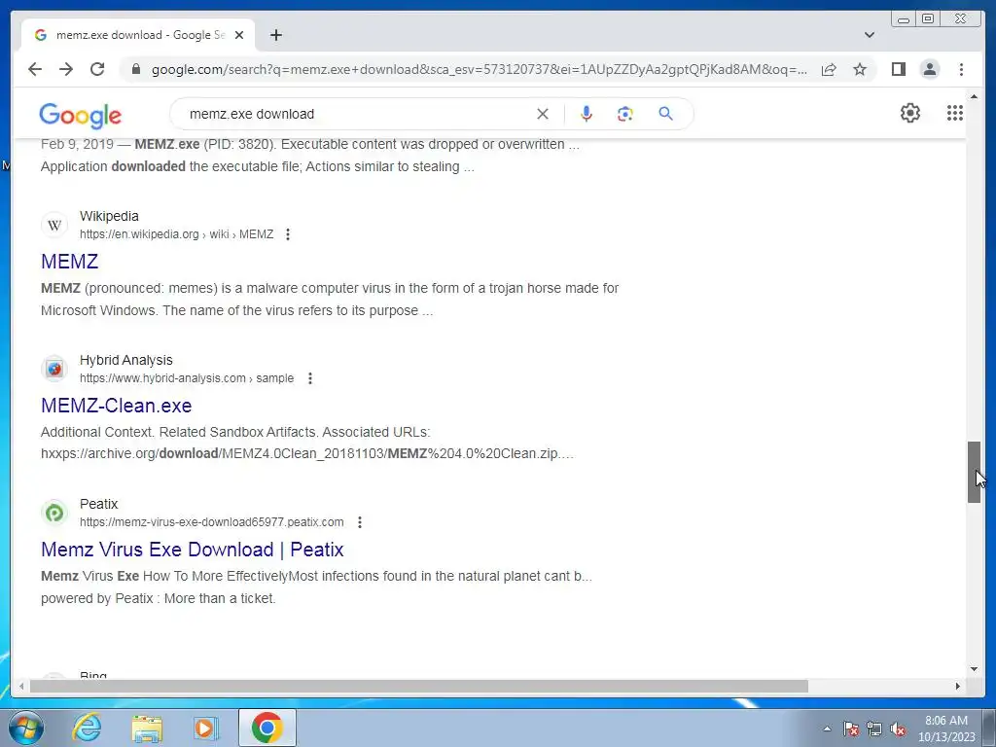Share this page using address bar icon
The height and width of the screenshot is (747, 996).
(829, 69)
